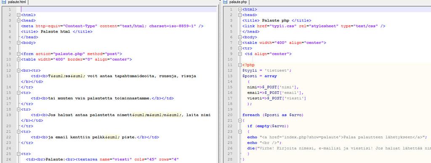
Task: Click the 'ja email kenttiin' line
Action: tap(95, 137)
